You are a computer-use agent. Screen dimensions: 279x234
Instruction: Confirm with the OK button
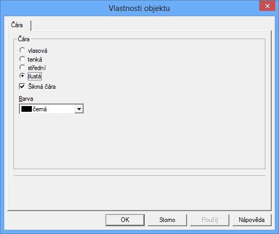point(125,220)
